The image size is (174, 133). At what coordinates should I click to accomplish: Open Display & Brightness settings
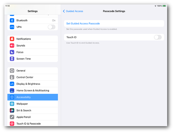coord(28,84)
